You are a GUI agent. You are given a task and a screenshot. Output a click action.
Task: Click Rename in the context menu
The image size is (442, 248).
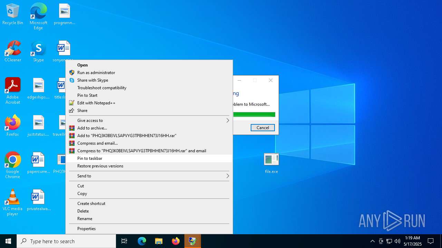coord(149,219)
